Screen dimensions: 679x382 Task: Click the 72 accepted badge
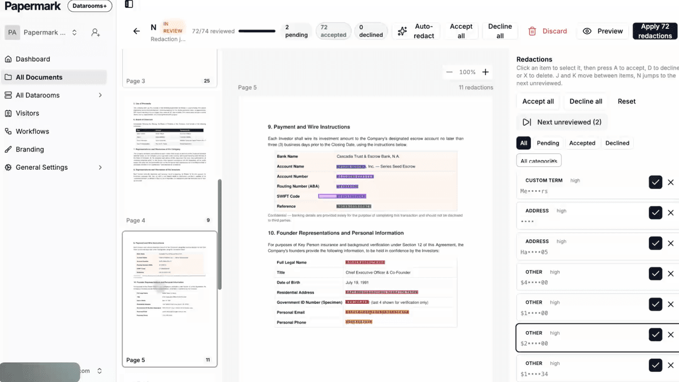point(333,31)
